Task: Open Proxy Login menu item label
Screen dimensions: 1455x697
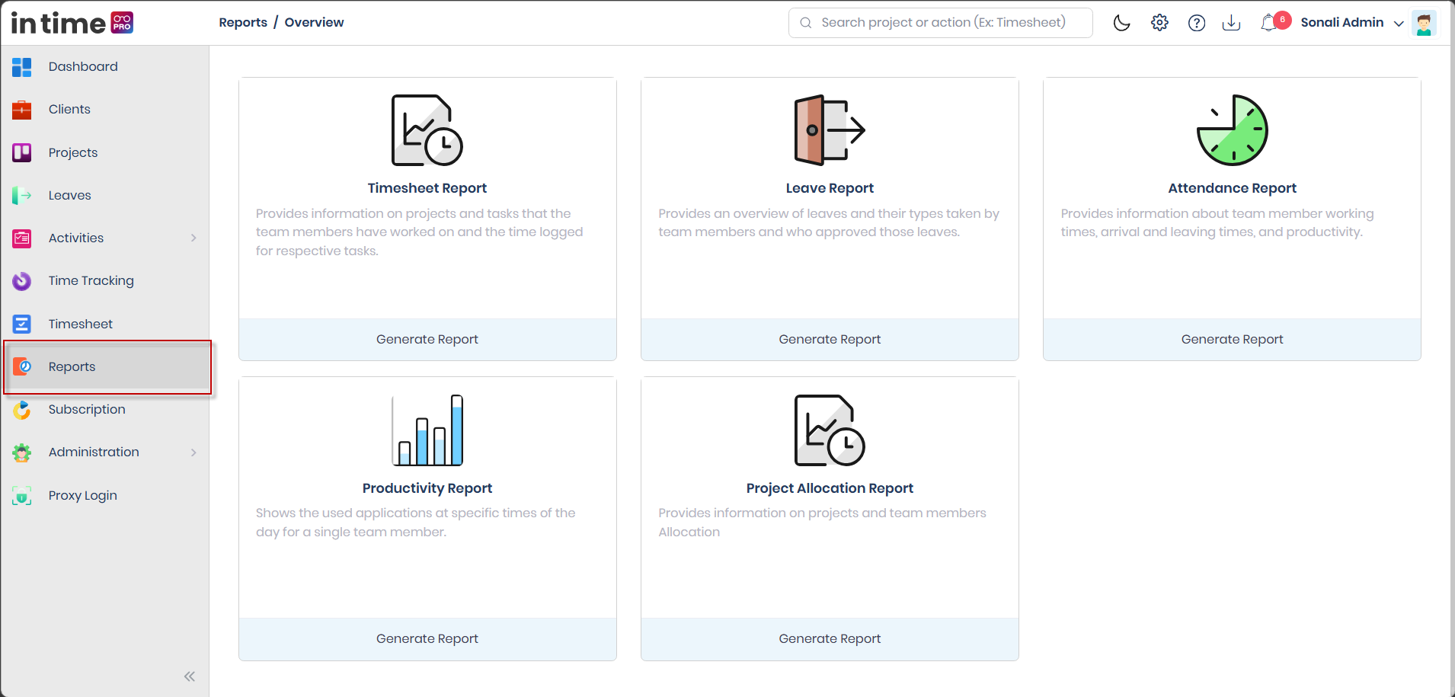Action: click(83, 495)
